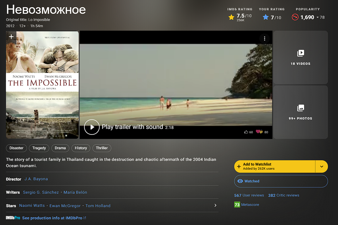The width and height of the screenshot is (338, 225).
Task: Expand the Stars row with chevron arrow
Action: [x=215, y=205]
